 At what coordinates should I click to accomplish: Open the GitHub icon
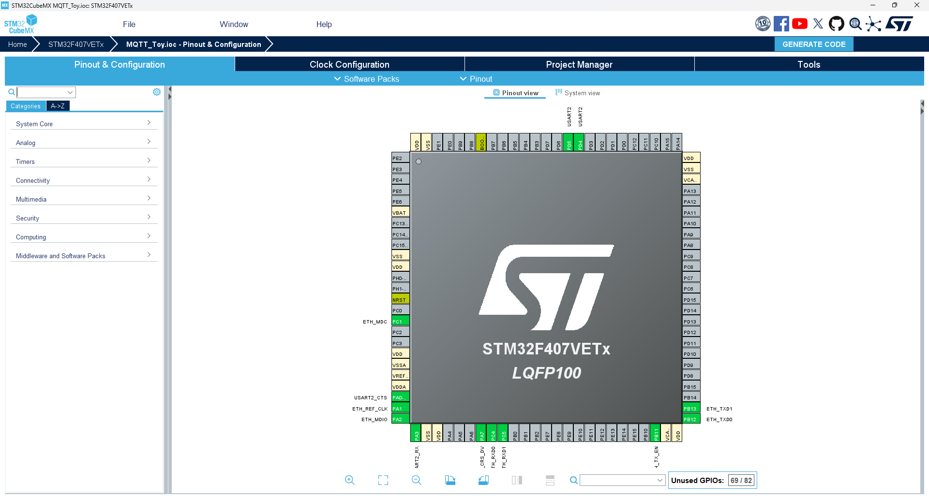pos(837,24)
